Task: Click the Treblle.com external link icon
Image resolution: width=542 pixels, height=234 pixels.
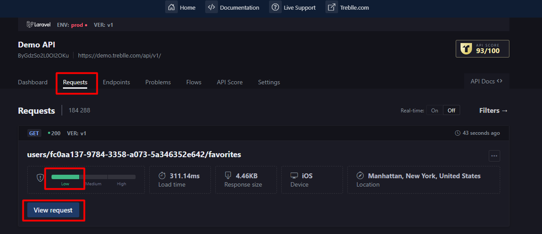Action: [332, 7]
